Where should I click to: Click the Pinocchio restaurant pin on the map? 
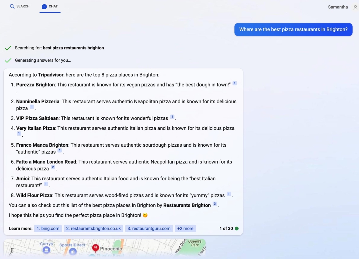point(96,248)
